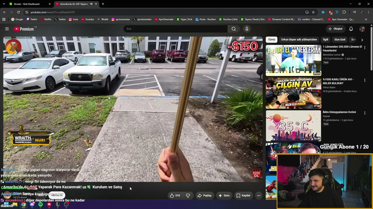The width and height of the screenshot is (373, 209).
Task: Select the Orkun Bayer adlı yükleyiciden chip
Action: [299, 39]
